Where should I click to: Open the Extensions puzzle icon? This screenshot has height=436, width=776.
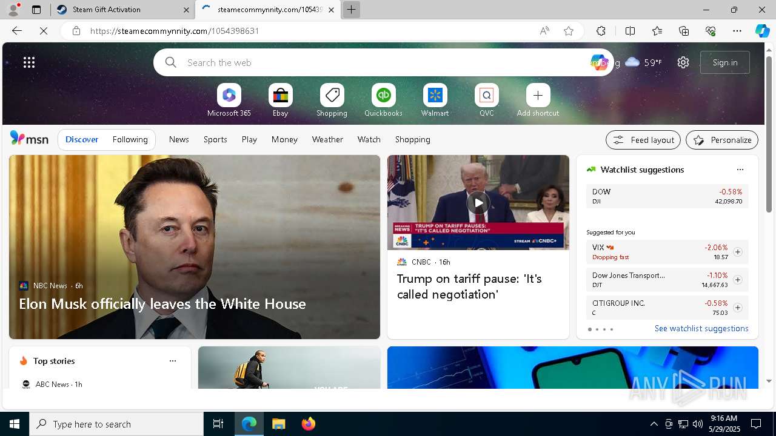point(601,31)
